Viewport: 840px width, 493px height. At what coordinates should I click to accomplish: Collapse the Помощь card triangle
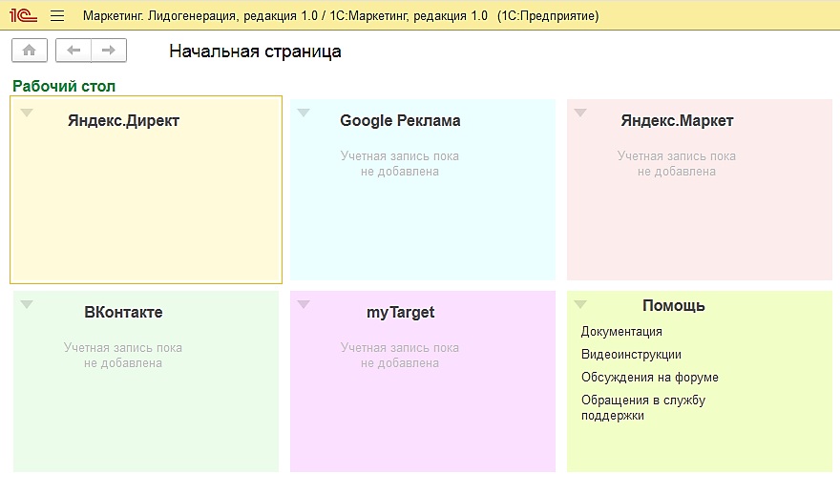pyautogui.click(x=580, y=304)
